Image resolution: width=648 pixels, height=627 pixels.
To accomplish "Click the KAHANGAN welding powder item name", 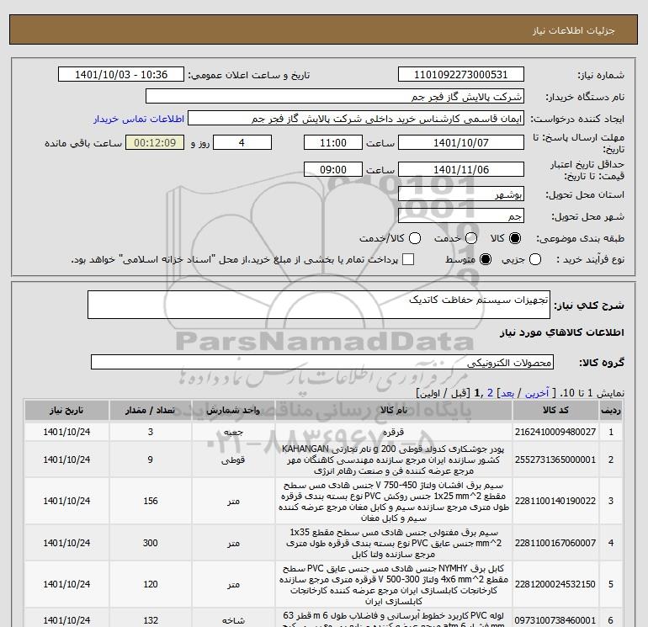I will [394, 460].
